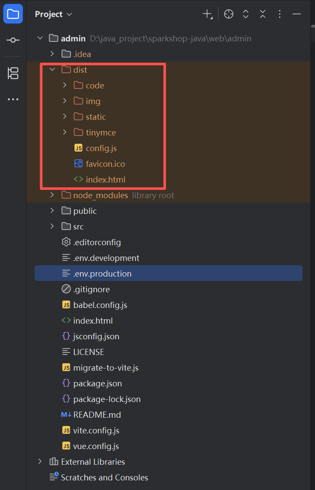Collapse All tree nodes icon

[x=263, y=14]
